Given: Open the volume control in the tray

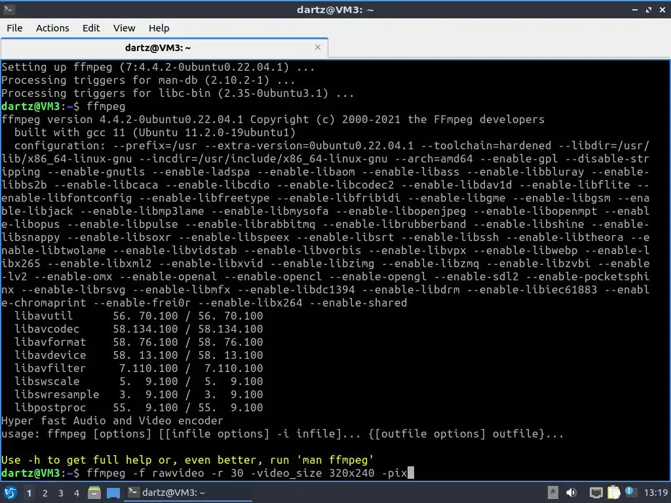Looking at the screenshot, I should (x=571, y=493).
